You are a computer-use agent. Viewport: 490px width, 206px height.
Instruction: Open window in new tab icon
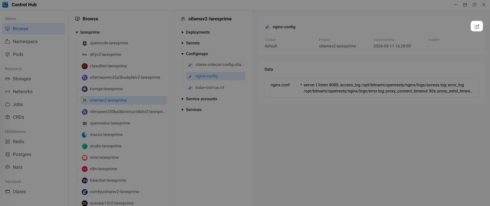tap(474, 5)
